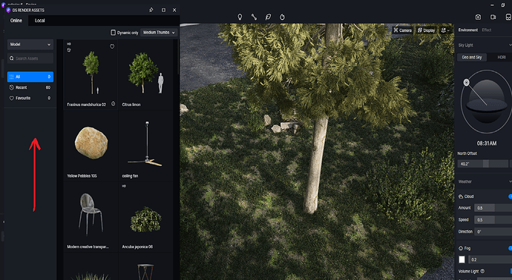Switch to the HDRI tab
This screenshot has width=512, height=280.
[x=501, y=57]
